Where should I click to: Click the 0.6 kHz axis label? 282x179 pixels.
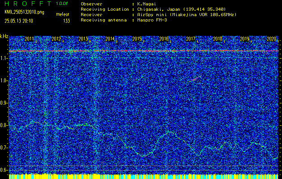pos(4,170)
